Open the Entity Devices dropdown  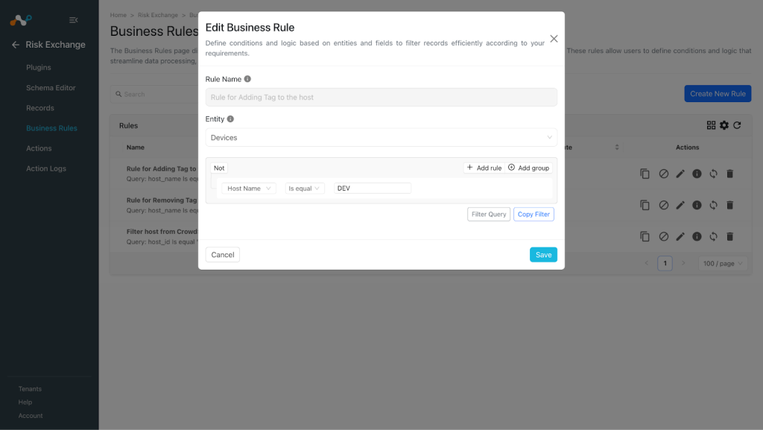click(x=381, y=138)
